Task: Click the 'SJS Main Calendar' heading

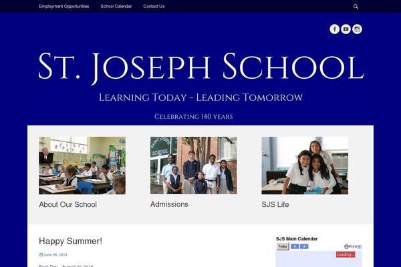Action: pyautogui.click(x=297, y=239)
